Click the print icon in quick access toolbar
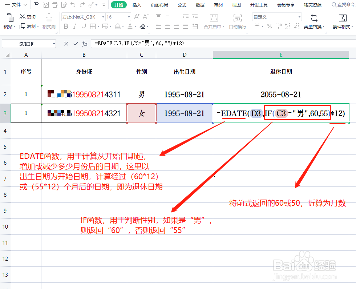The width and height of the screenshot is (356, 289). click(54, 5)
